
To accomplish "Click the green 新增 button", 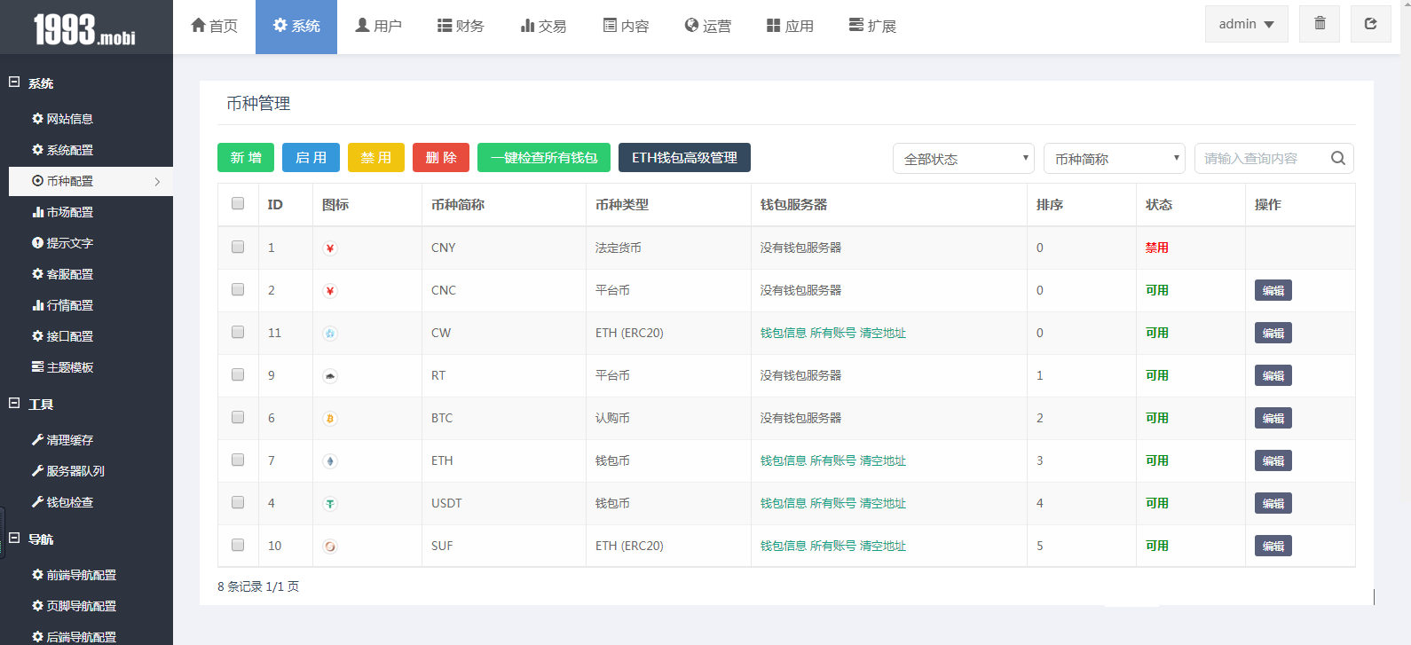I will click(x=246, y=158).
